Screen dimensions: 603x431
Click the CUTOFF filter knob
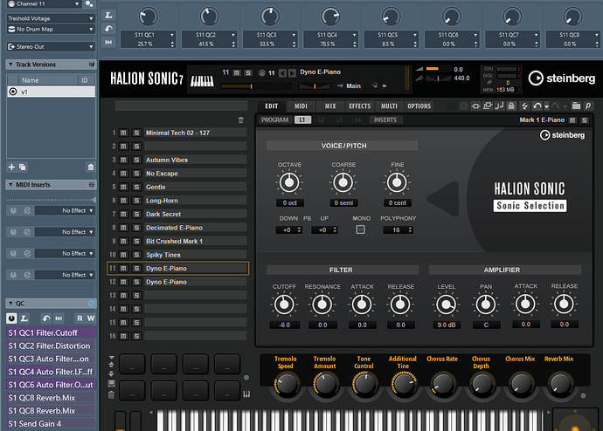click(x=284, y=304)
